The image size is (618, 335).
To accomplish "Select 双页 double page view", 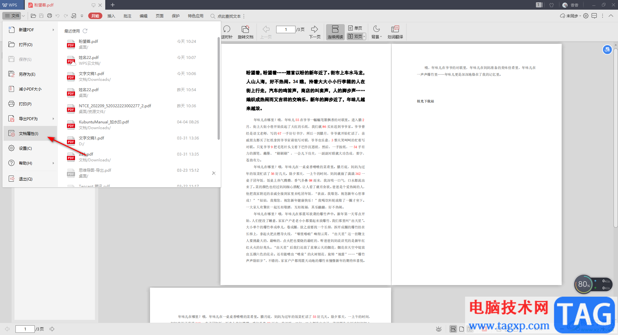I will click(355, 36).
